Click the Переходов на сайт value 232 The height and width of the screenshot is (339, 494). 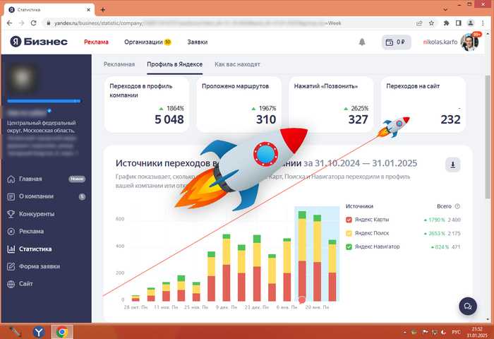coord(450,119)
